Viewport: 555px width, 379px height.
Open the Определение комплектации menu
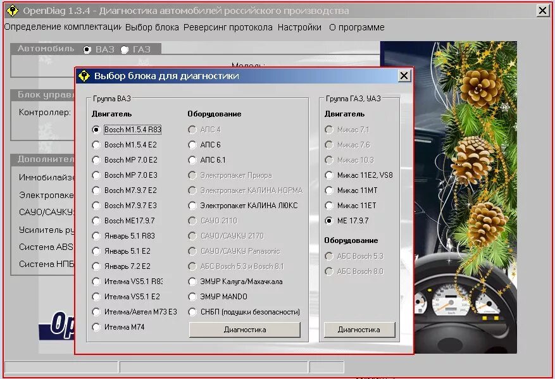62,27
